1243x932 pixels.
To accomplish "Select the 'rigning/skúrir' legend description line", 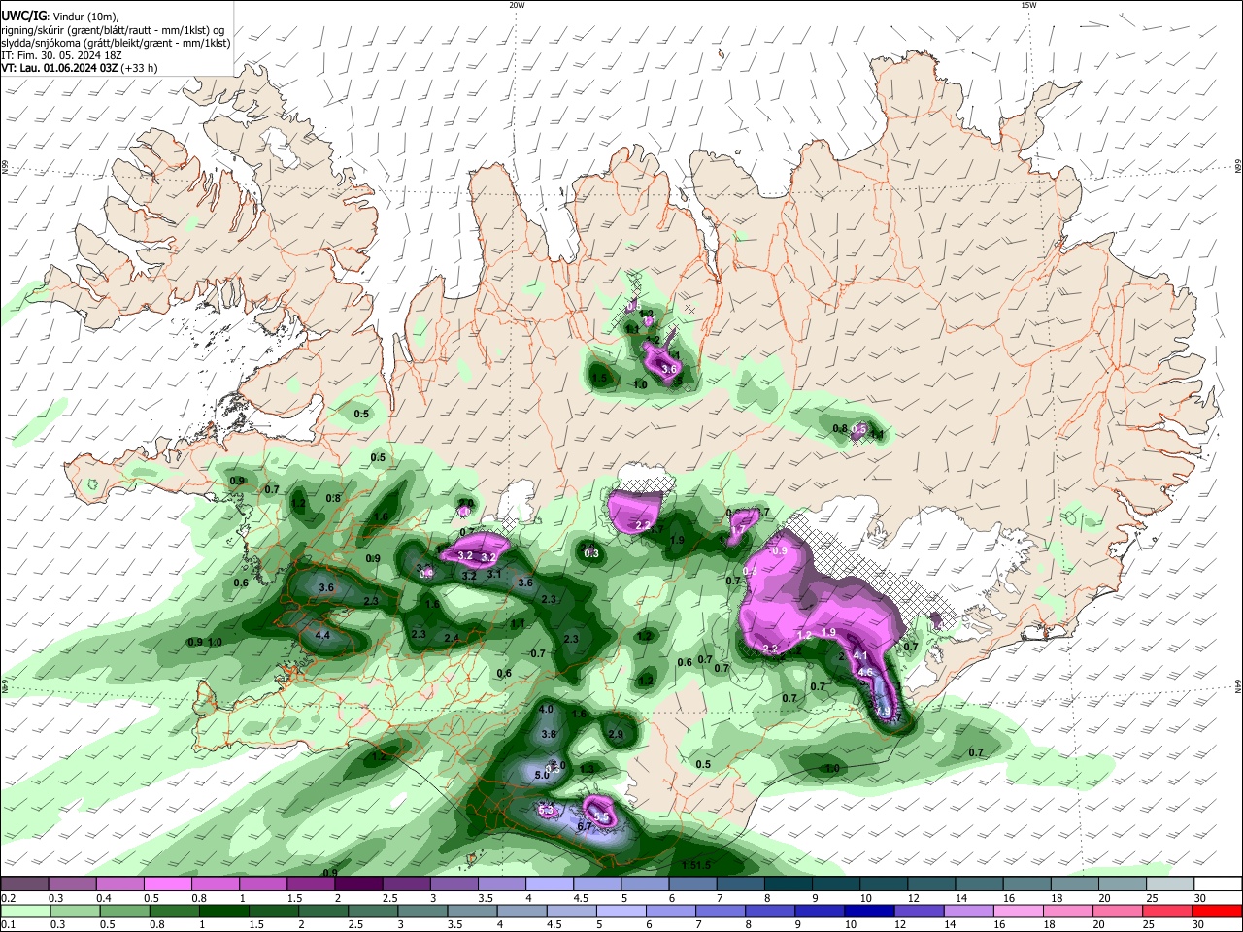I will 113,29.
